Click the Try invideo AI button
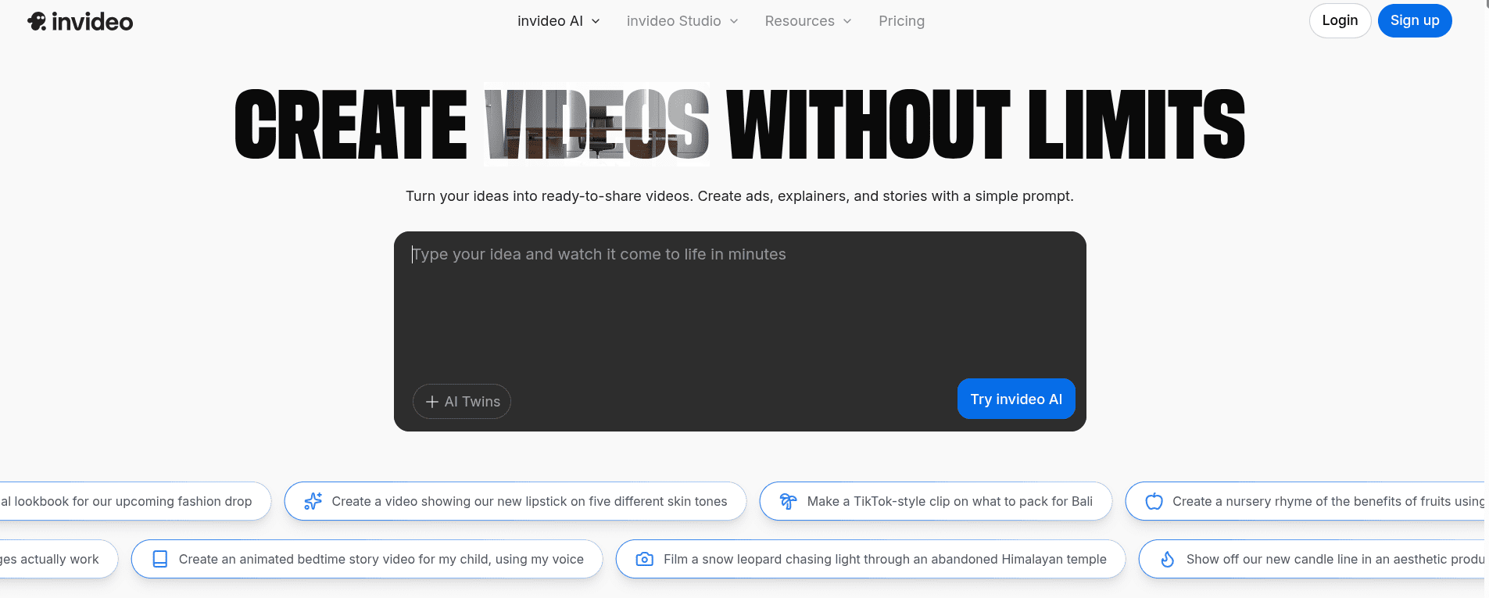This screenshot has width=1489, height=598. (1015, 399)
